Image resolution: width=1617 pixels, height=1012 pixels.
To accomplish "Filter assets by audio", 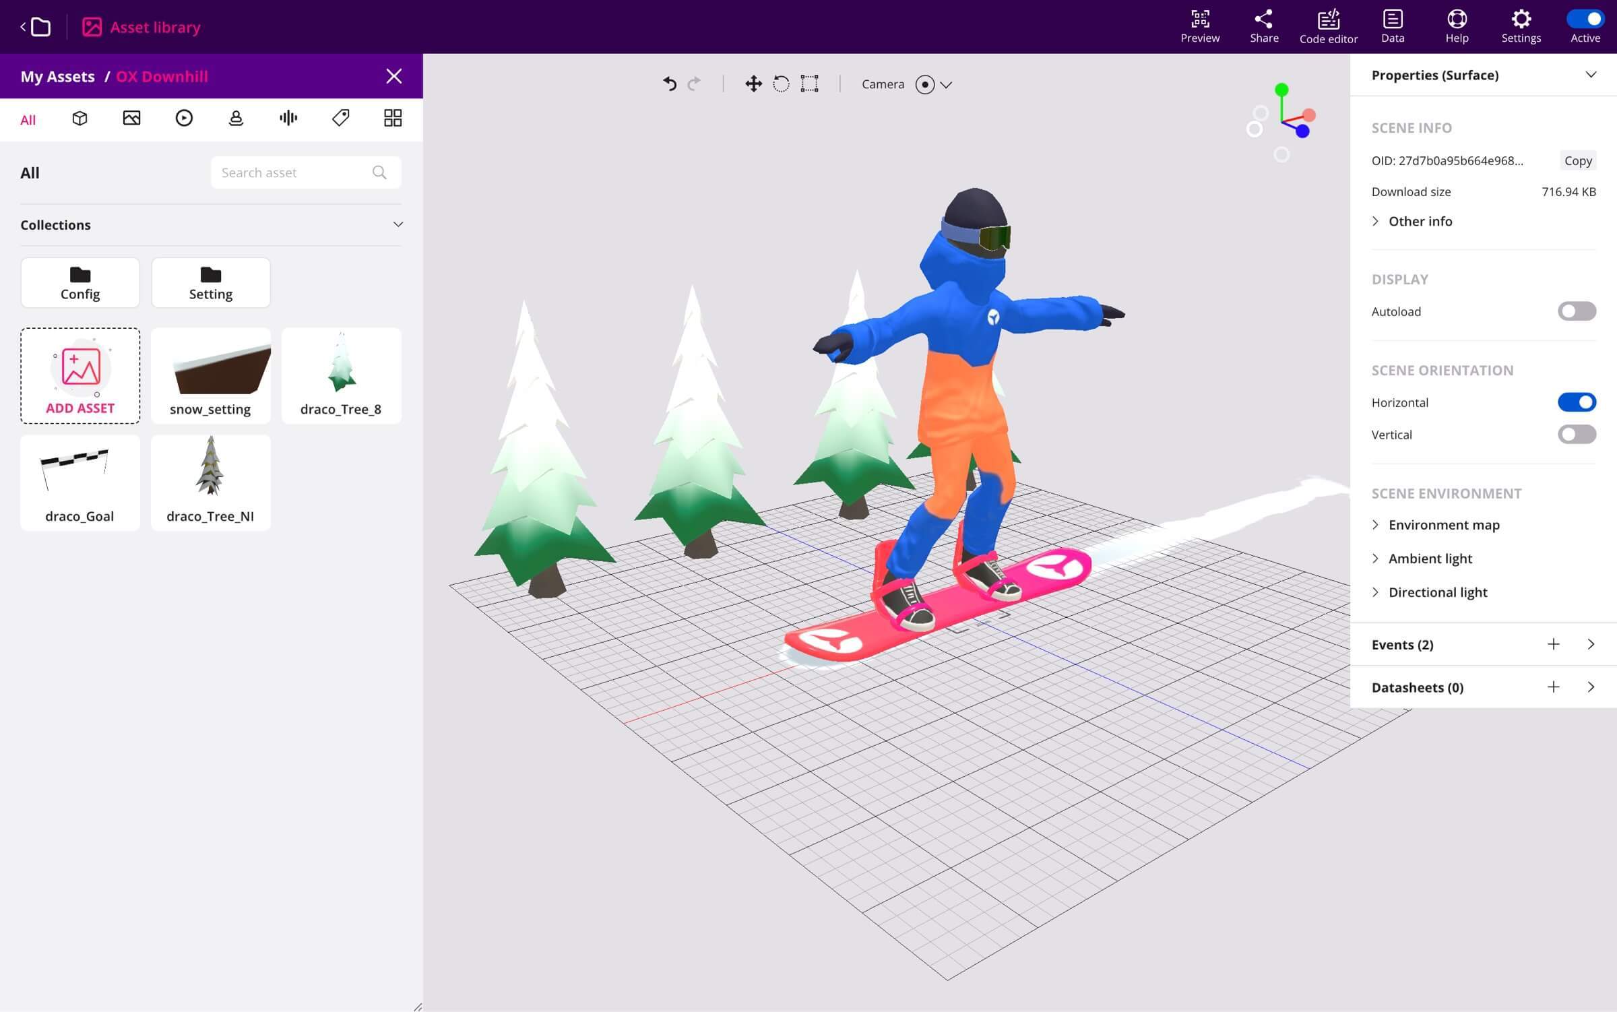I will [288, 119].
